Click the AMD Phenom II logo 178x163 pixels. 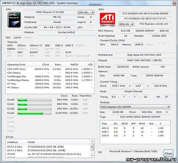coord(14,20)
